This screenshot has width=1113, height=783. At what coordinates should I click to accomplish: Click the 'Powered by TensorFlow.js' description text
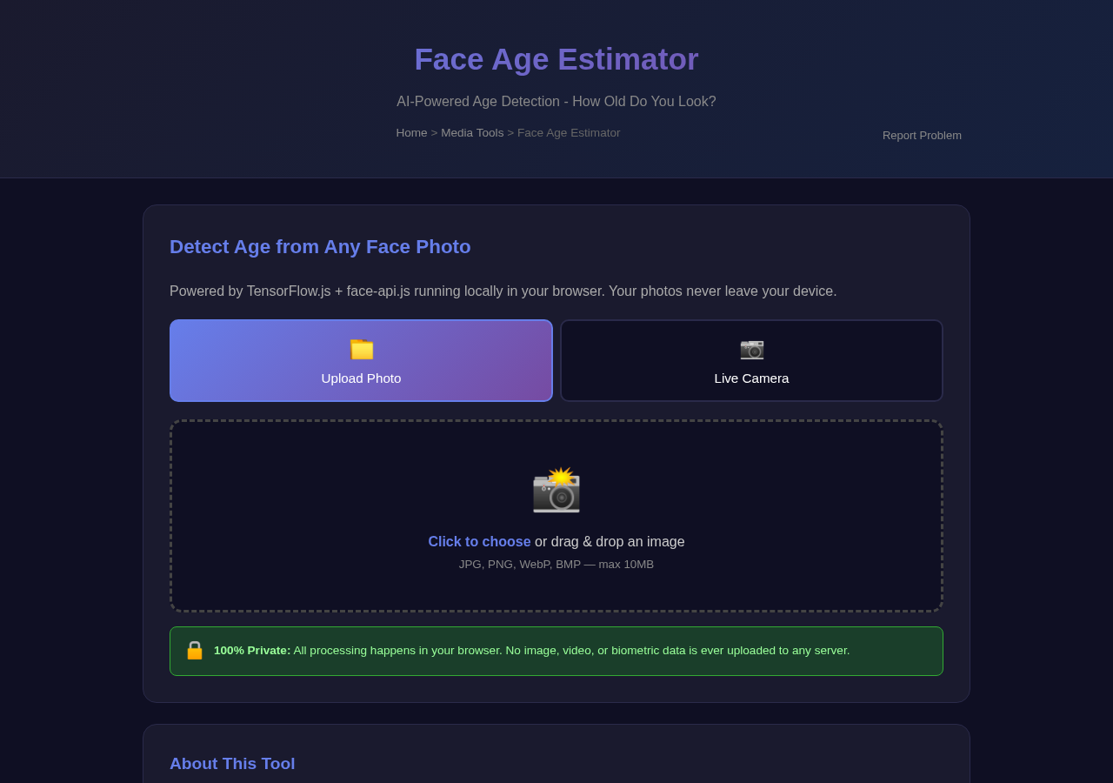503,291
